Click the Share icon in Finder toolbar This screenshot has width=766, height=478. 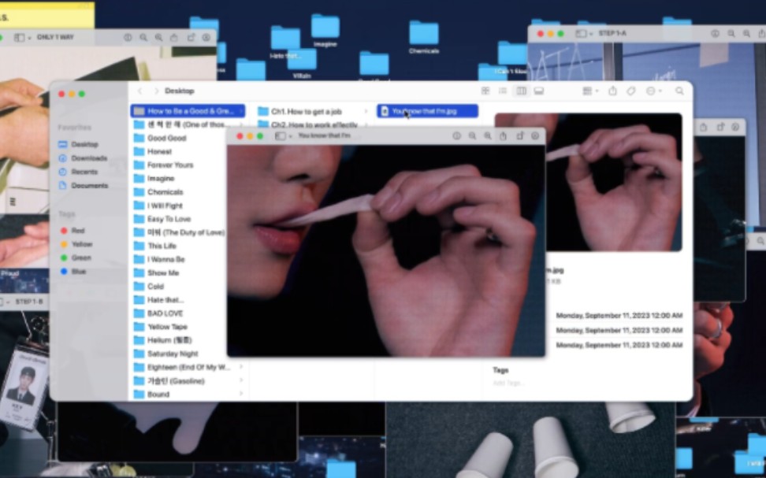(x=612, y=91)
